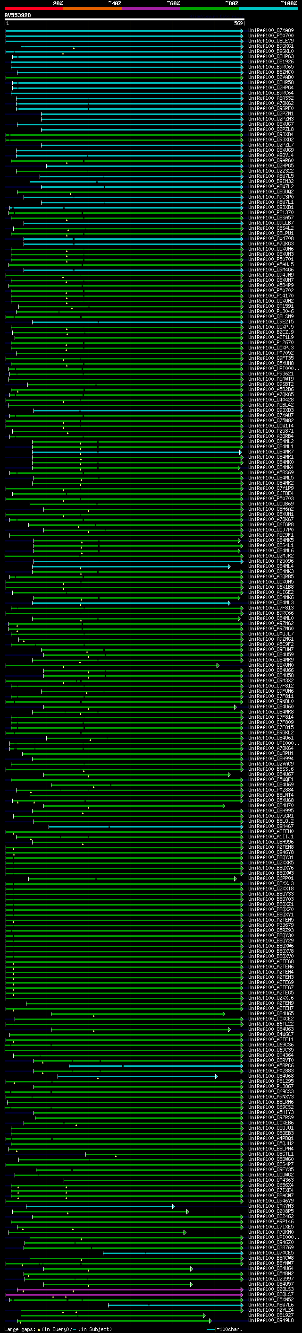
Task: Select the UniRef100_B8LNT4 label
Action: (x=271, y=795)
